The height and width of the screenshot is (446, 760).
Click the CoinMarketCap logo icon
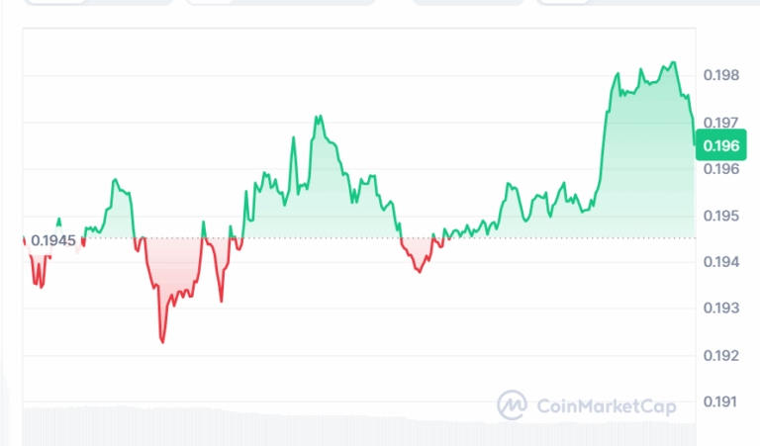[x=512, y=403]
